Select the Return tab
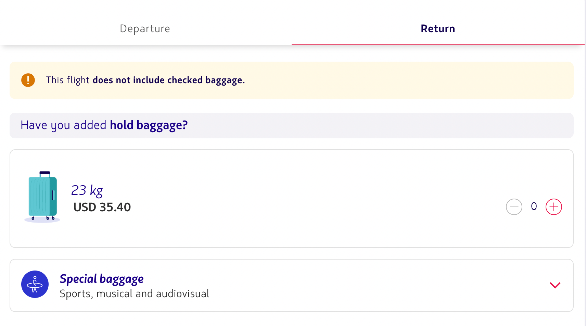 click(437, 29)
